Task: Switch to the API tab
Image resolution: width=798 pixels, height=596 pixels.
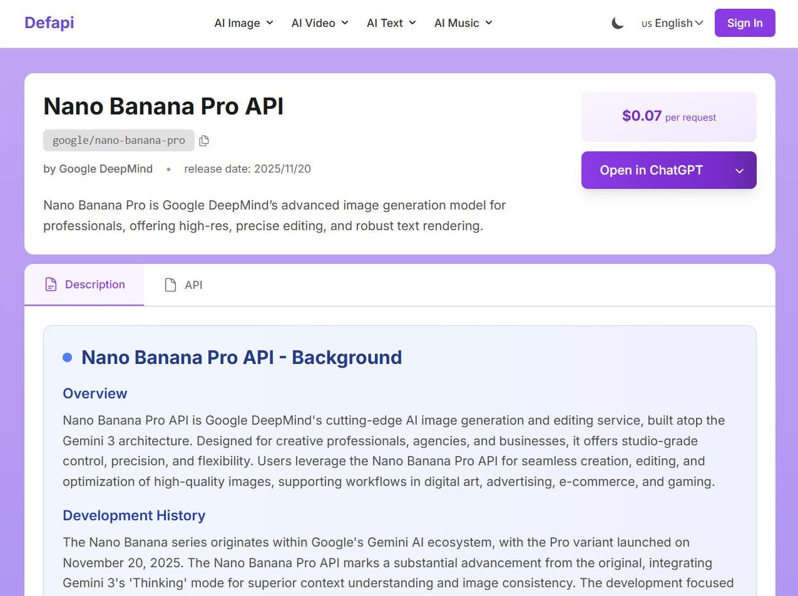Action: tap(183, 285)
